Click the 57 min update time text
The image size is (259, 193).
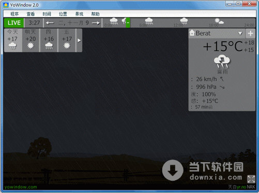coord(204,107)
